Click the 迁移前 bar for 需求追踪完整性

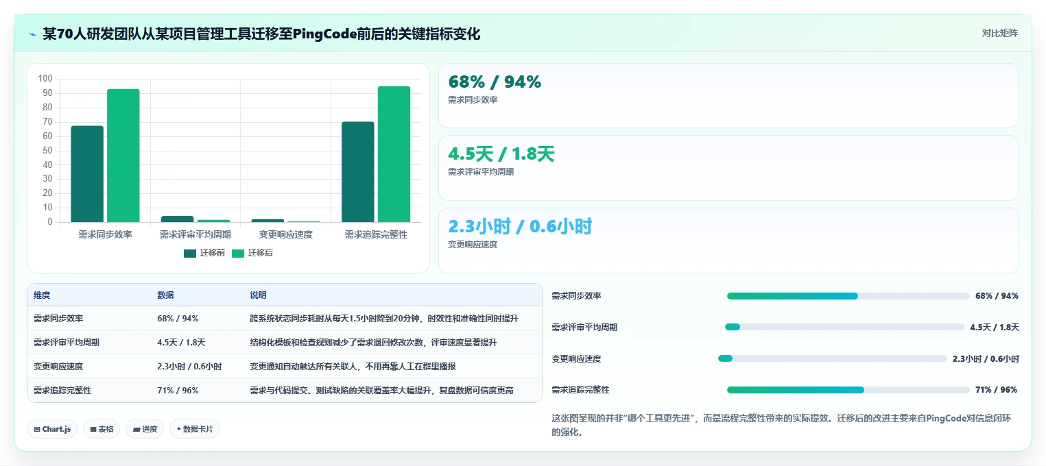pos(358,172)
